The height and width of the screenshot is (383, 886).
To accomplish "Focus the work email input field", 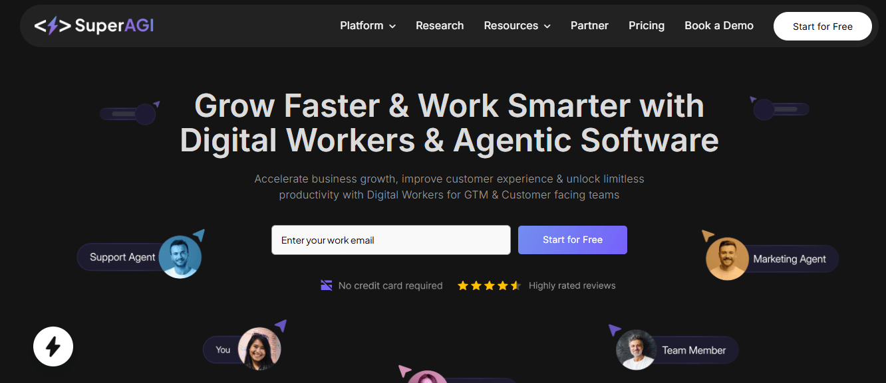I will (391, 240).
